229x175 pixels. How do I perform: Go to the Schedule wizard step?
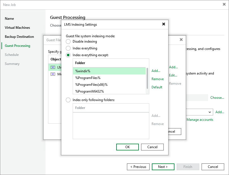(12, 55)
